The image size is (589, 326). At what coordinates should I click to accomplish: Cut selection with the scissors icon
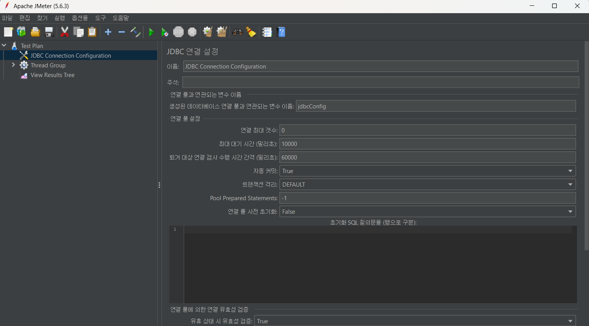(64, 32)
